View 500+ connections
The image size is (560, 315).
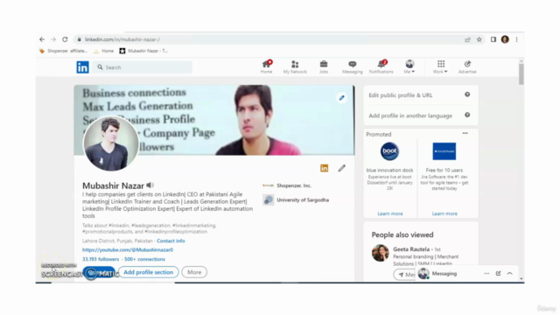pos(144,259)
